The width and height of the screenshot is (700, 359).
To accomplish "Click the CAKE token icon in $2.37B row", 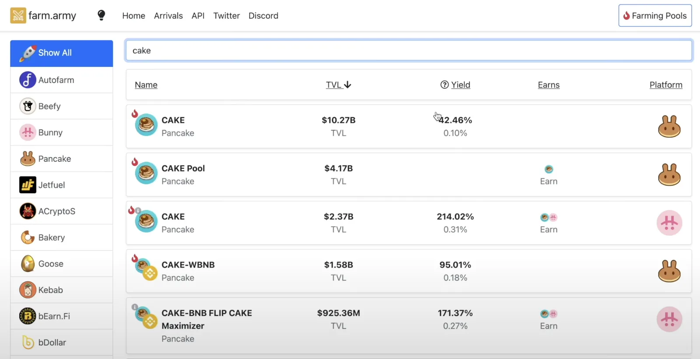I will 146,221.
